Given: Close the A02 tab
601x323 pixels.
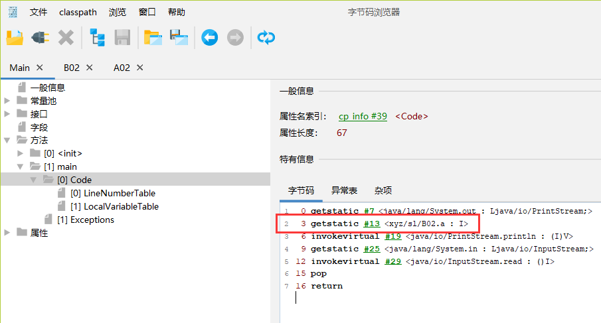Looking at the screenshot, I should coord(140,68).
